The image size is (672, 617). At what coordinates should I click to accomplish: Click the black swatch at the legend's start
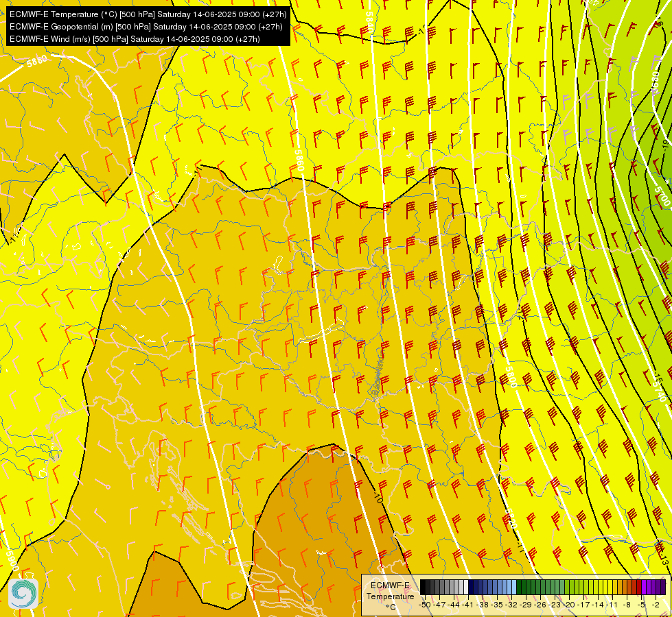pos(423,588)
